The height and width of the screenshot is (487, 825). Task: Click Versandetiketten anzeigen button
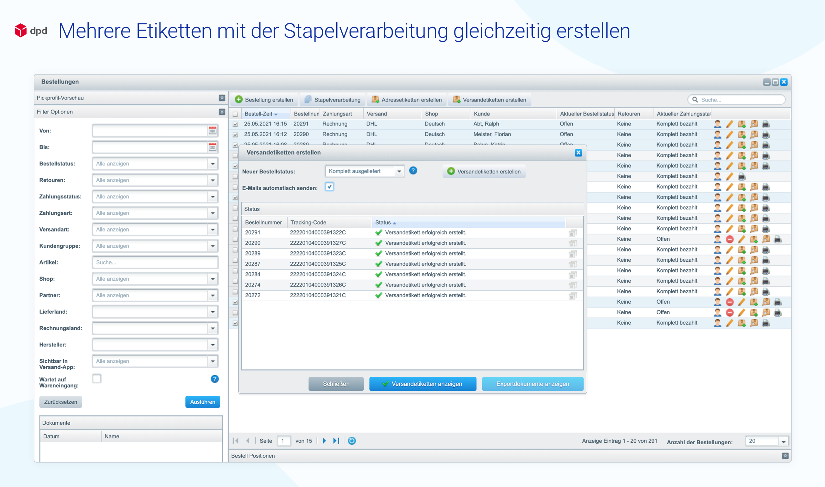(x=422, y=384)
